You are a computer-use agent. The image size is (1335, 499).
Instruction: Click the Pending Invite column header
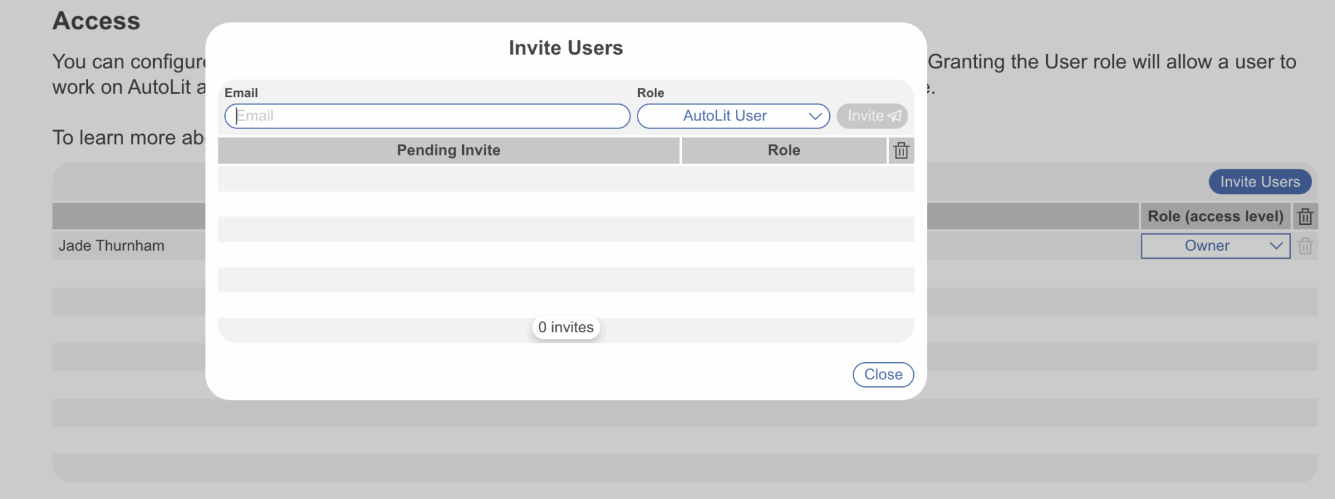tap(448, 150)
